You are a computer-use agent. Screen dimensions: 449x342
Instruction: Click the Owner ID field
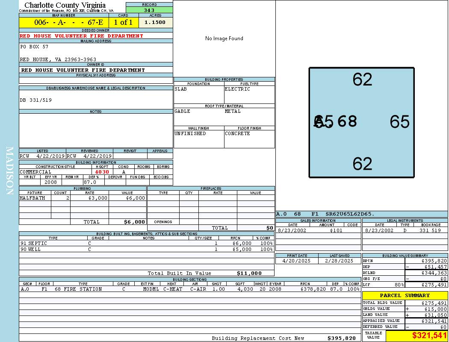96,70
